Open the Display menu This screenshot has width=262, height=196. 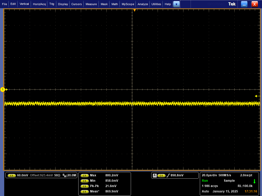tap(63, 4)
